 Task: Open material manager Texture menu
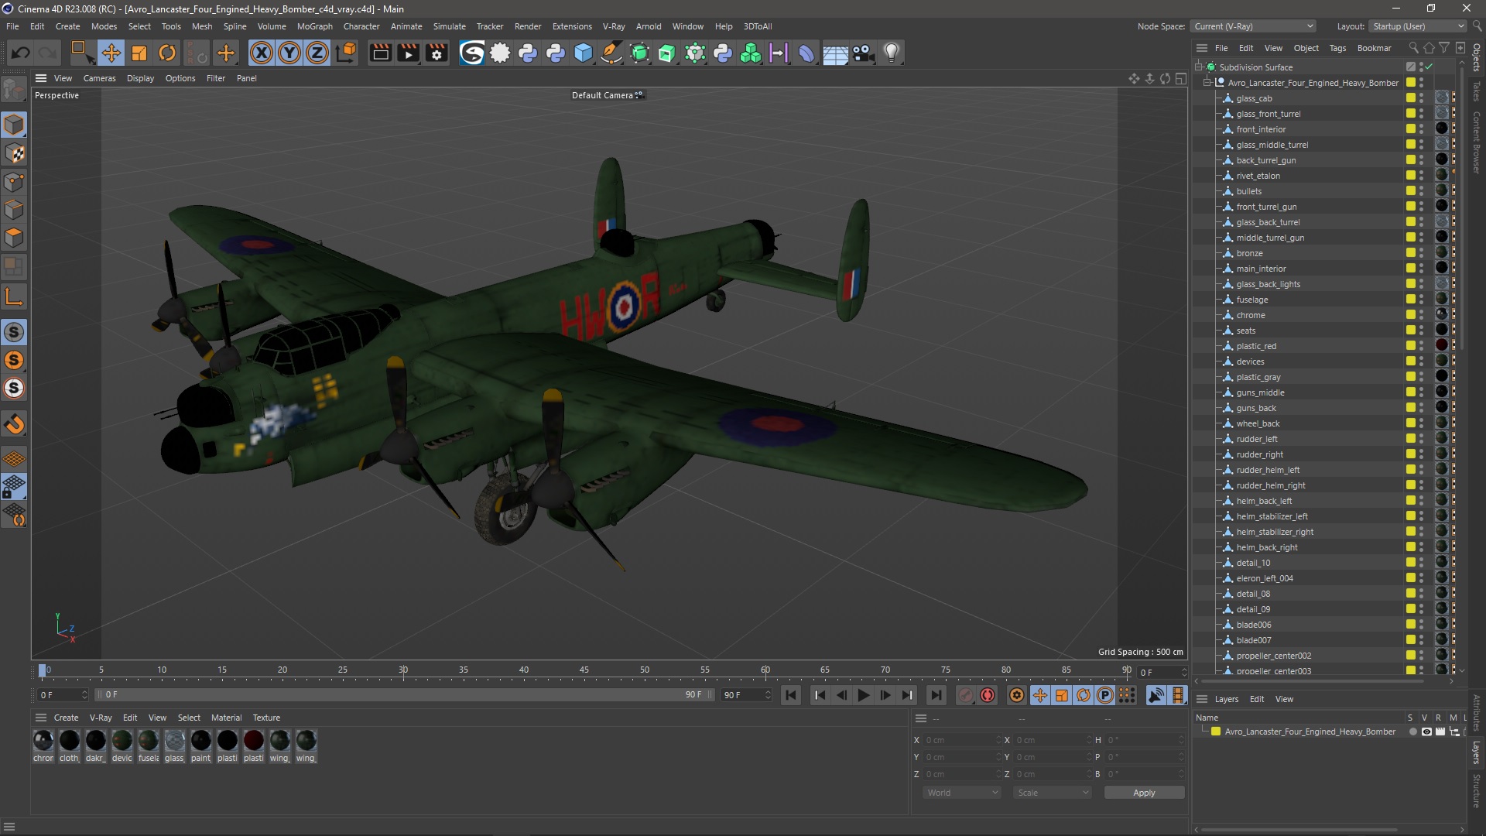coord(266,718)
